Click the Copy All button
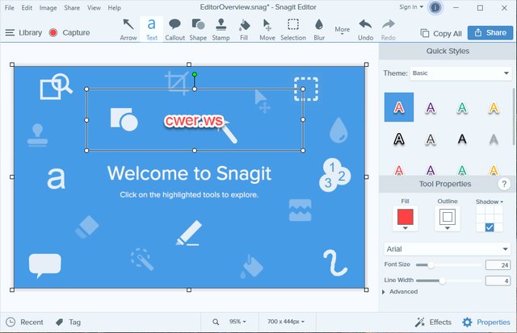Screen dimensions: 517x333 [441, 33]
